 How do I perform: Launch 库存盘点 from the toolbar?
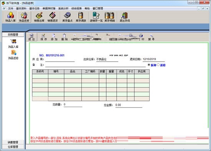(x=68, y=17)
